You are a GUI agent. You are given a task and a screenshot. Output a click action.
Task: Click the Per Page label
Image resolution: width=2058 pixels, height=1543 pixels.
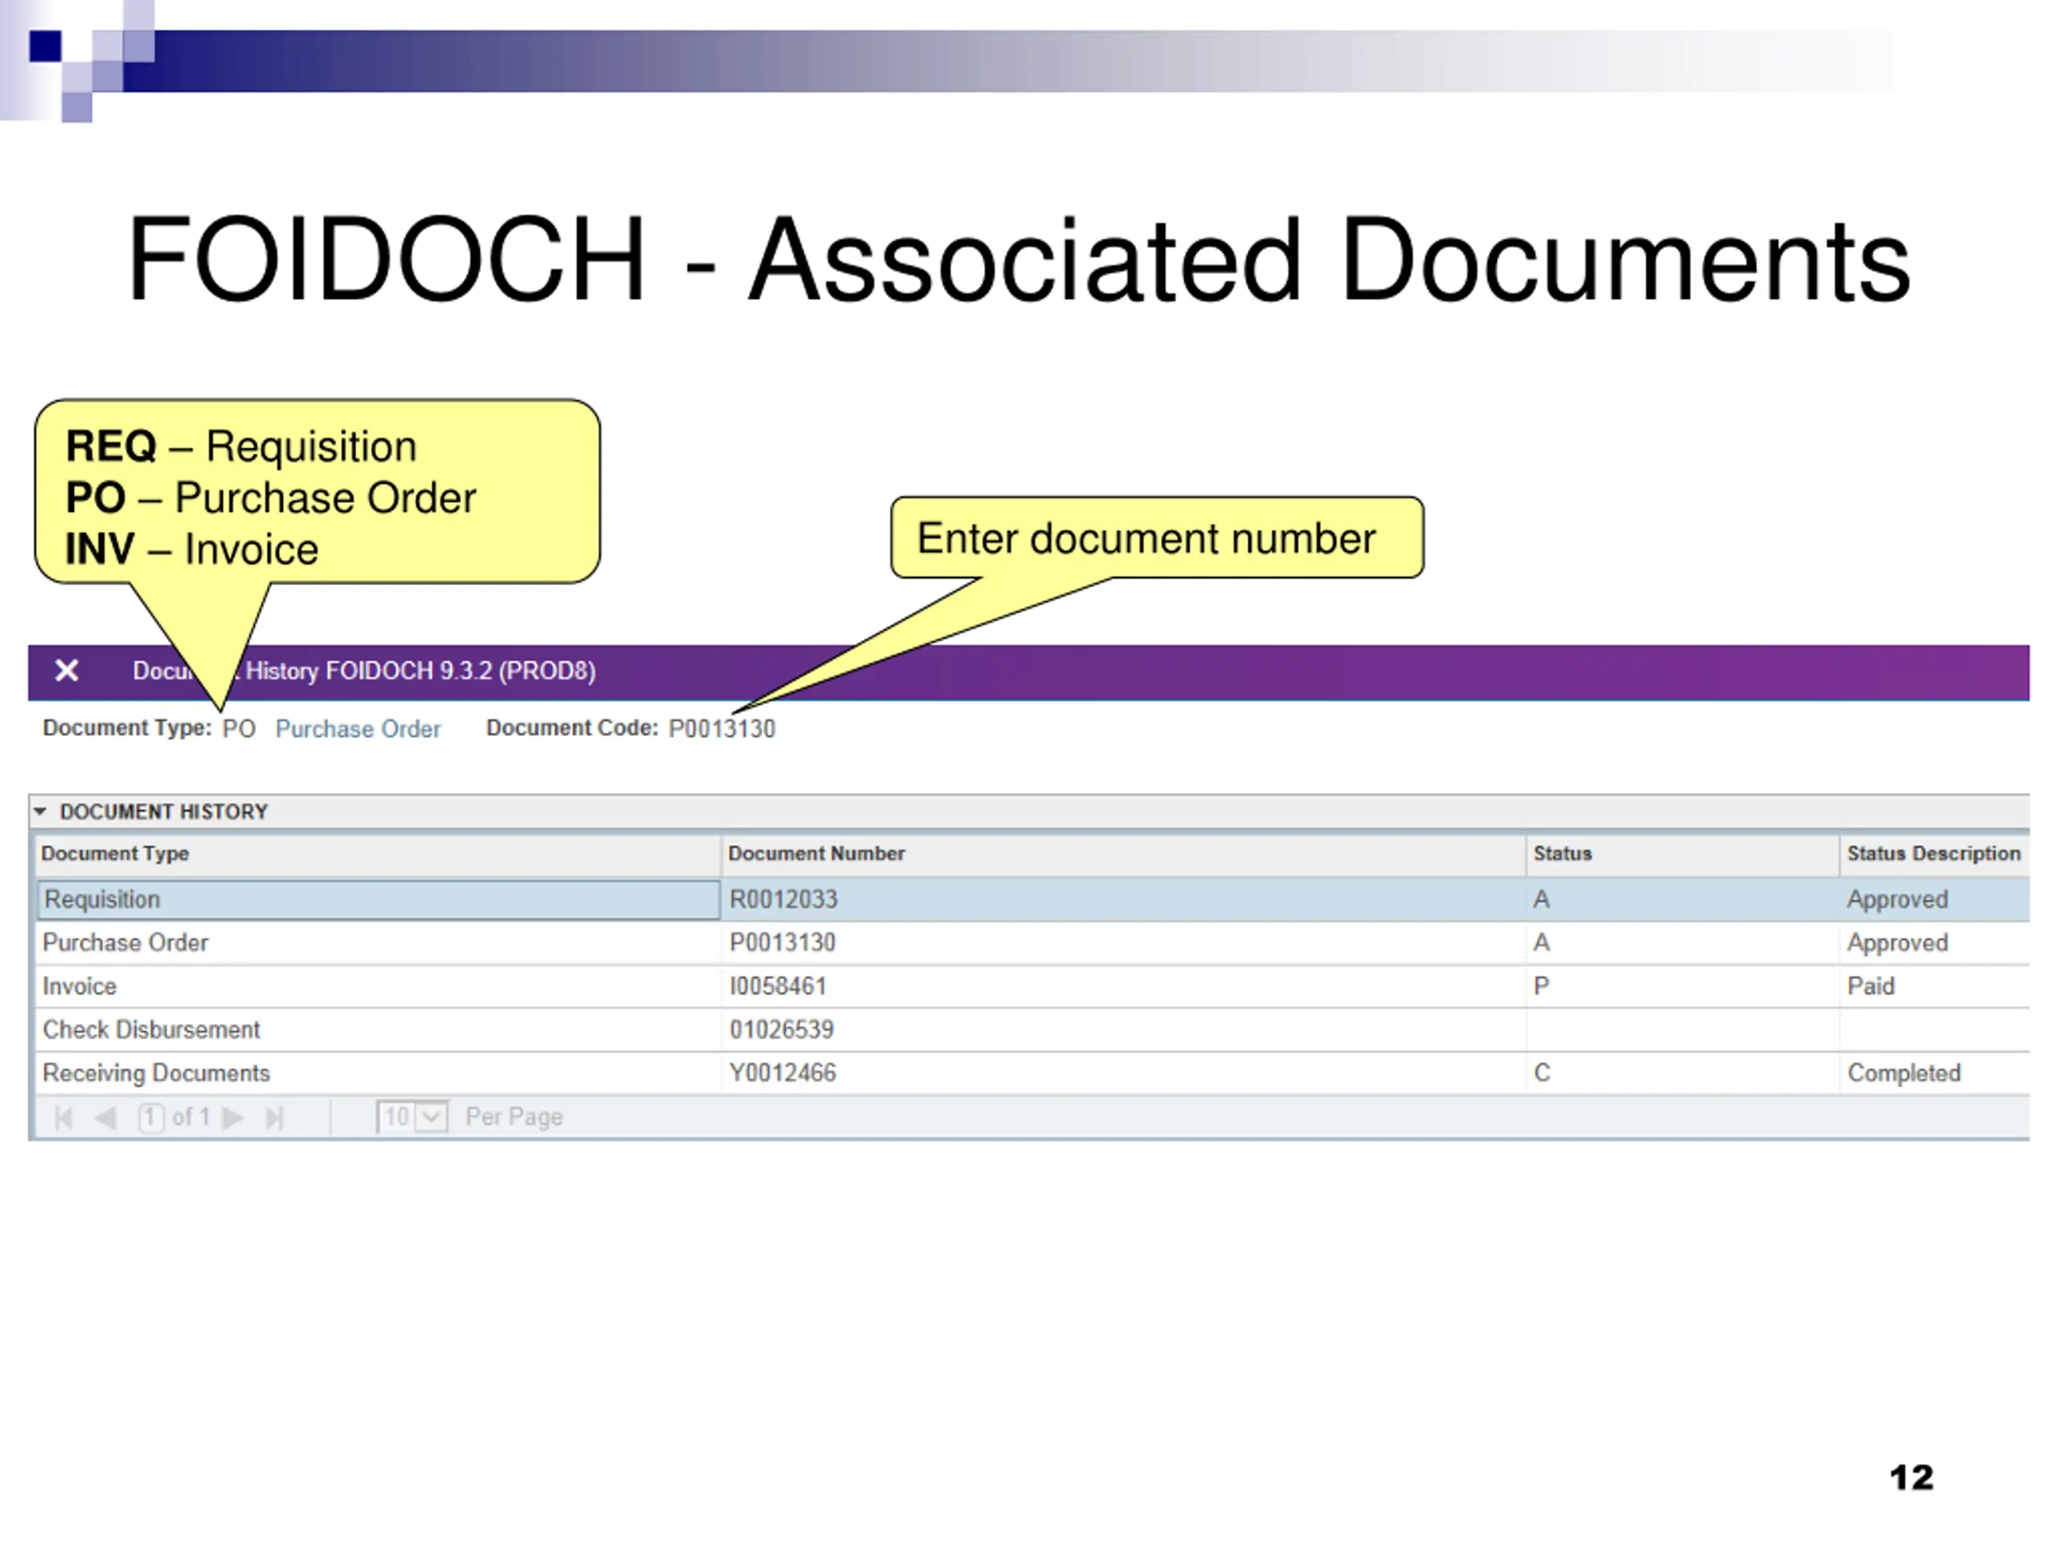pyautogui.click(x=514, y=1117)
